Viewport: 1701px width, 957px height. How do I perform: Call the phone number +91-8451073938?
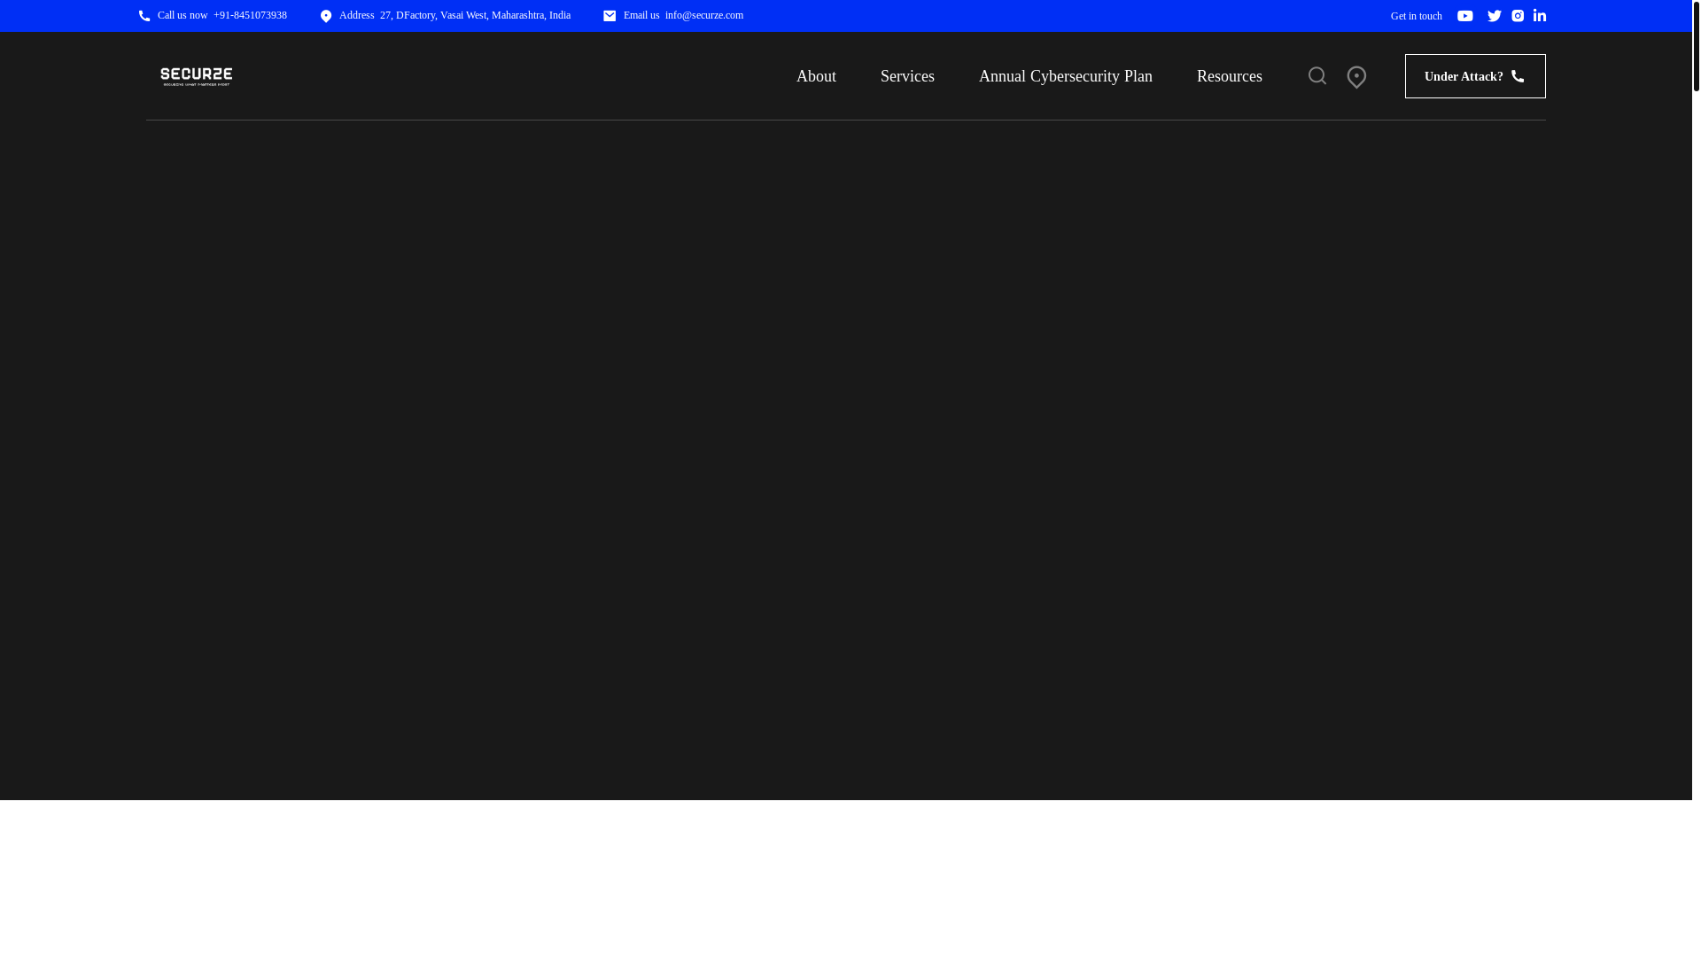[250, 15]
